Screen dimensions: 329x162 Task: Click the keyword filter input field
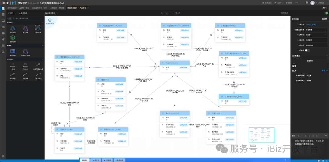click(27, 18)
